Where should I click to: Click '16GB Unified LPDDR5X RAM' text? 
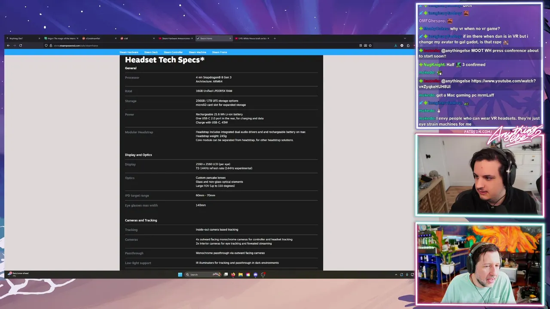pos(214,91)
